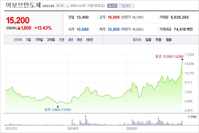This screenshot has height=133, width=199.
Task: Click the 최저 3,600 (11/02) label
Action: [58, 110]
